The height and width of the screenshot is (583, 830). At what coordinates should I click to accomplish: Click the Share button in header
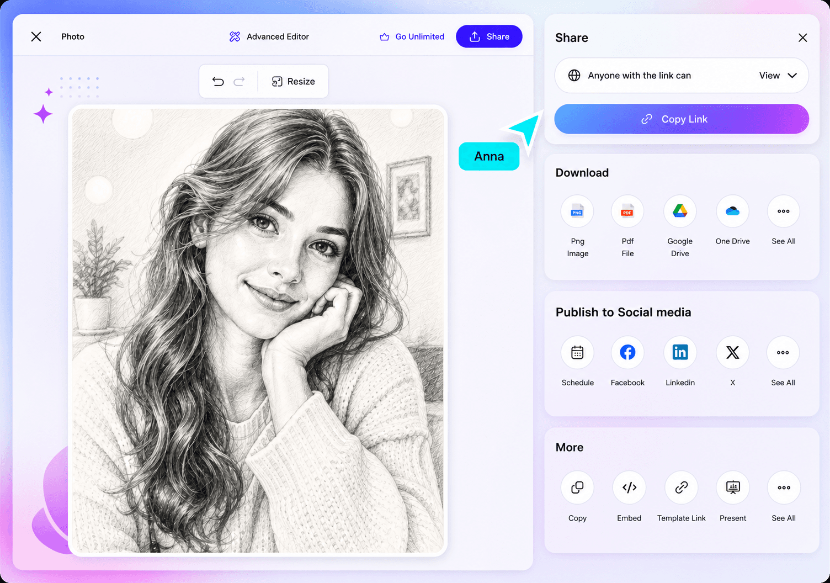point(489,36)
